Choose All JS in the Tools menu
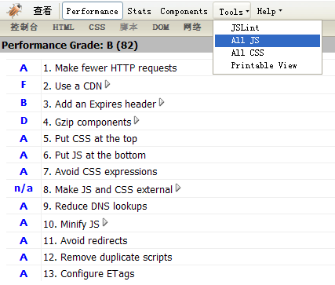This screenshot has width=335, height=285. [268, 41]
